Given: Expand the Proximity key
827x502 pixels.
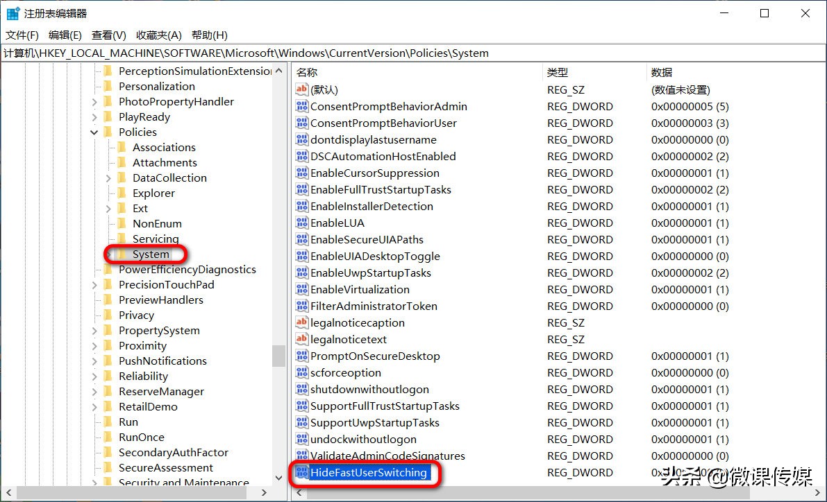Looking at the screenshot, I should [x=94, y=346].
